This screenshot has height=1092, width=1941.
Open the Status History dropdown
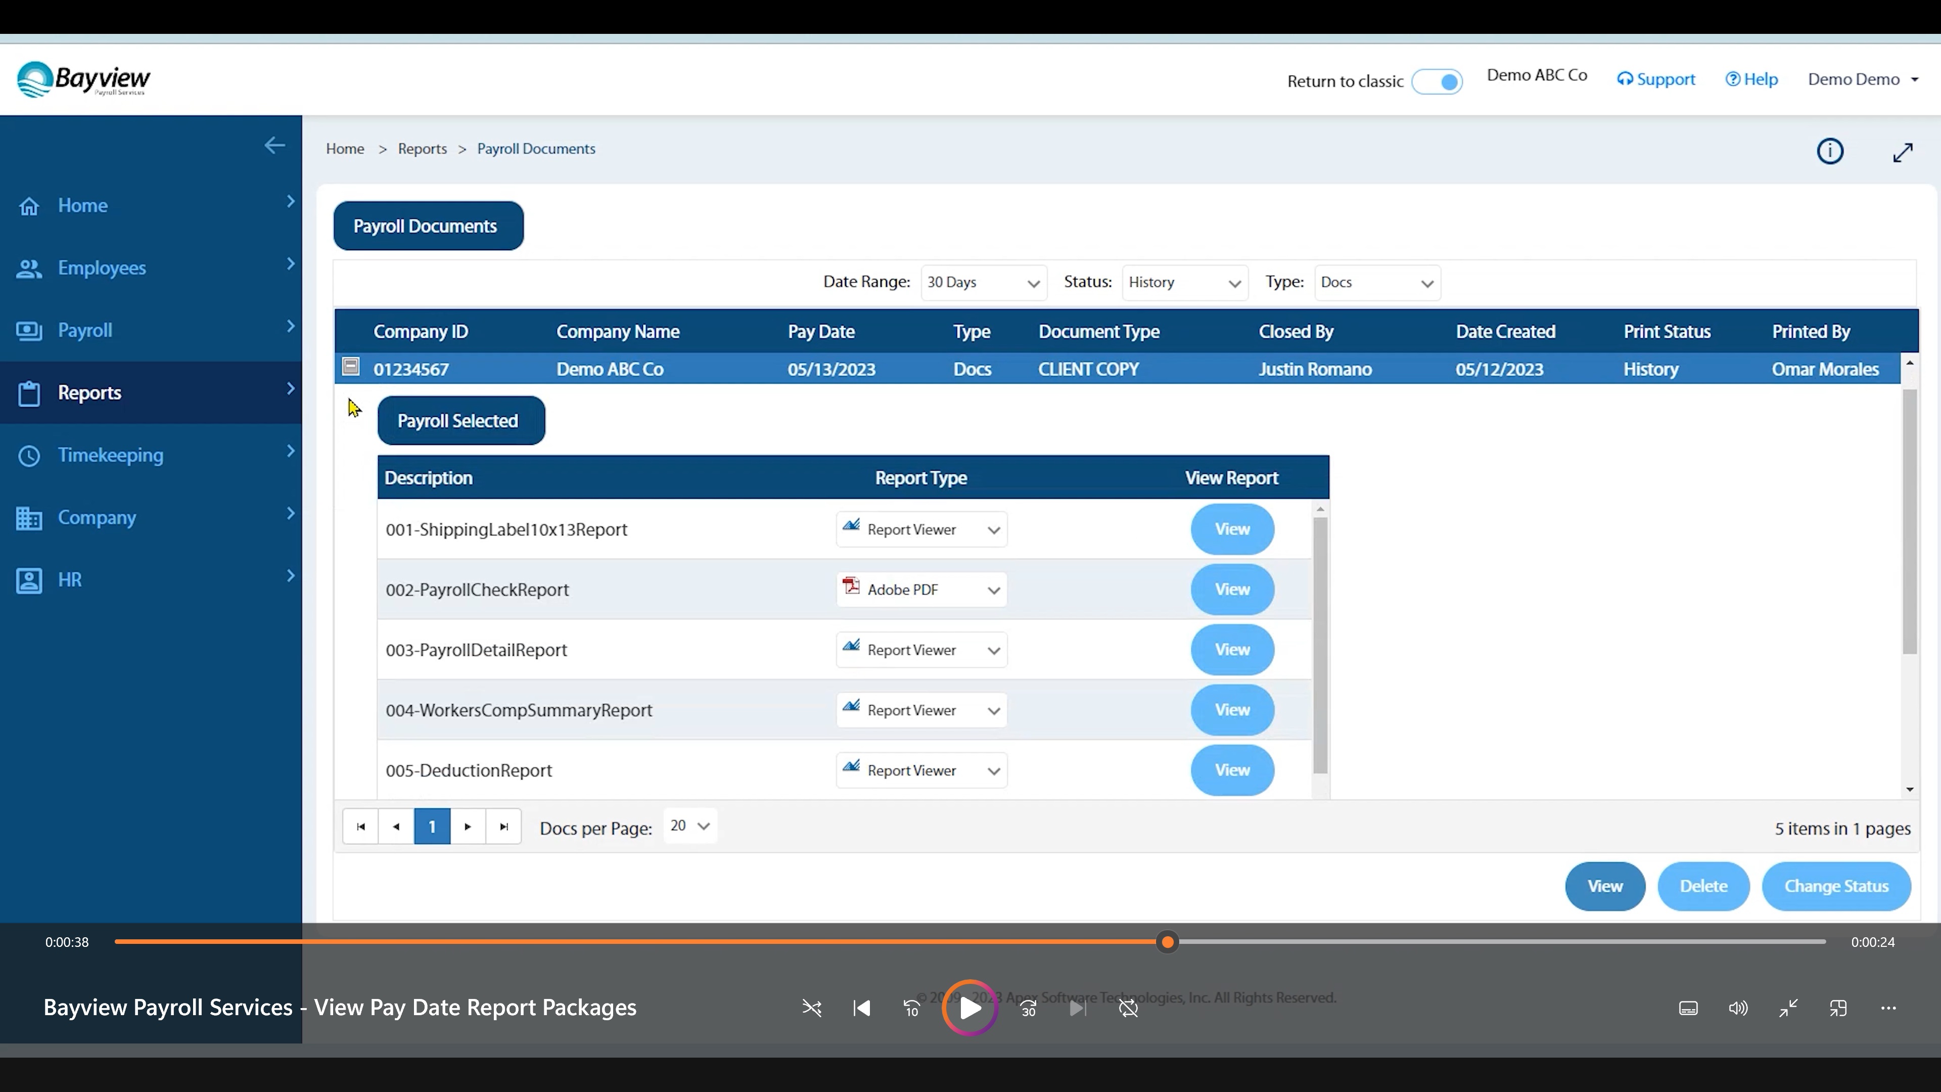1184,283
